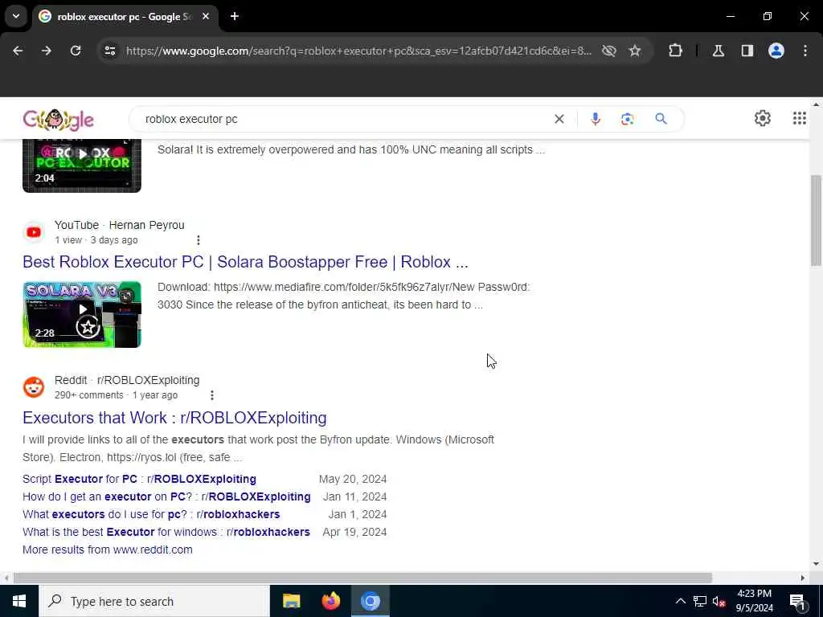Image resolution: width=823 pixels, height=617 pixels.
Task: Open the Google apps grid
Action: pyautogui.click(x=800, y=118)
